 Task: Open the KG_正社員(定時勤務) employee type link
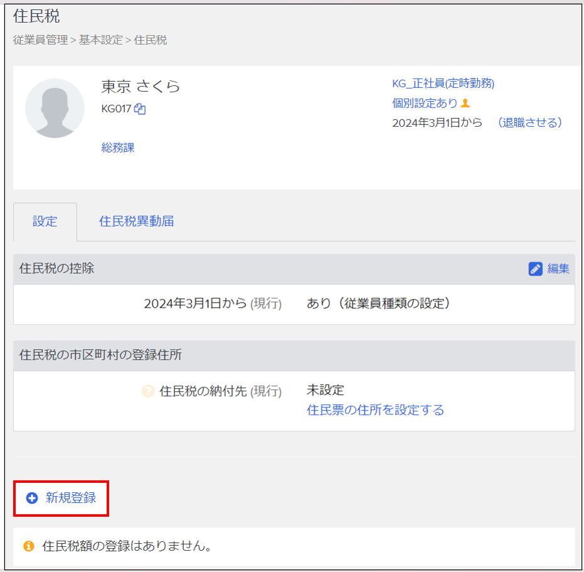click(443, 83)
